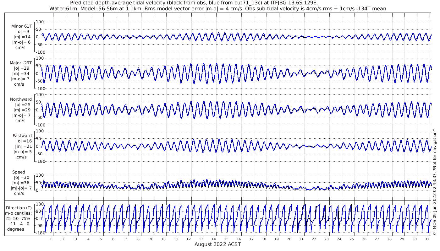Click the '|m| =34' value
This screenshot has width=440, height=251.
22,73
